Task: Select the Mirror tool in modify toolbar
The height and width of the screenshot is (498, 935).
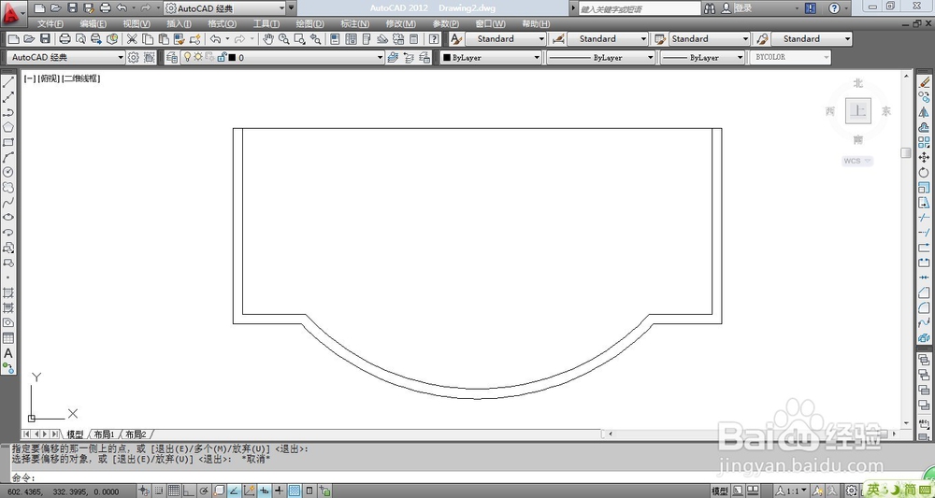Action: tap(924, 112)
